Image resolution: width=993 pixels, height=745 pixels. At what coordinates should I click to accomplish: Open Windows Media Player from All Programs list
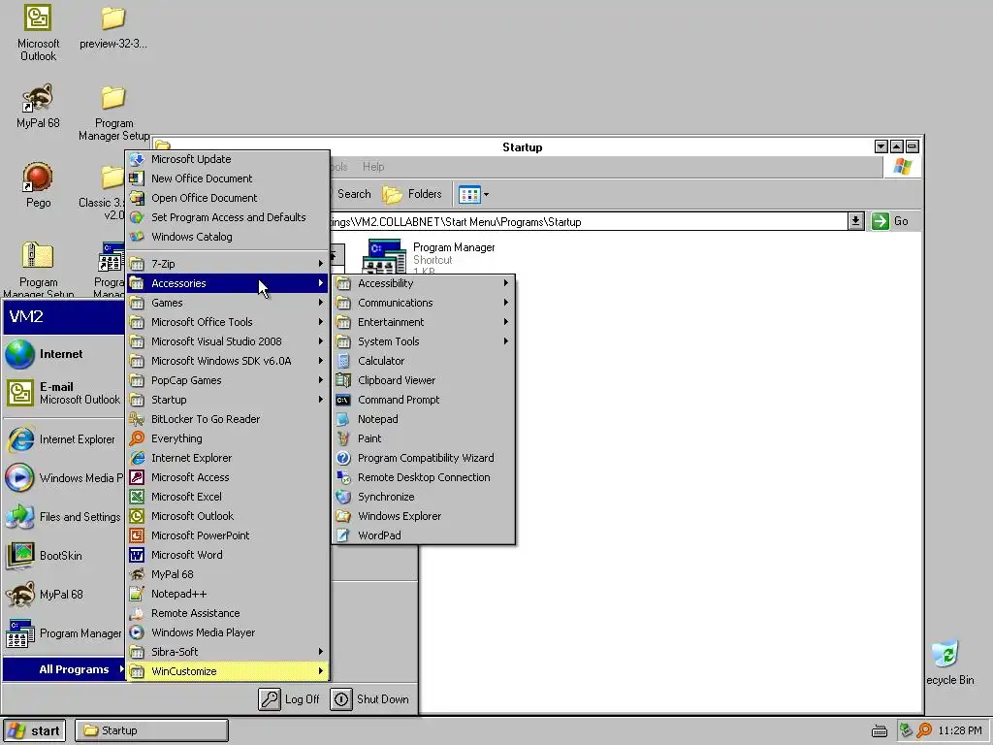click(x=228, y=632)
